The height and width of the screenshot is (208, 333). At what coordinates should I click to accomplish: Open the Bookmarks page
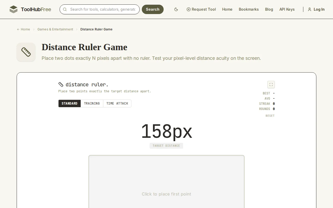coord(249,9)
